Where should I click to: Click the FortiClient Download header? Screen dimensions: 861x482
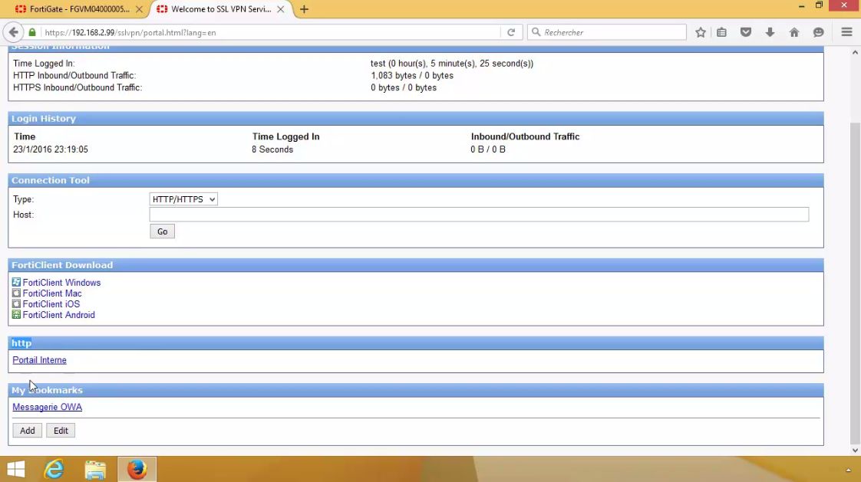(416, 265)
